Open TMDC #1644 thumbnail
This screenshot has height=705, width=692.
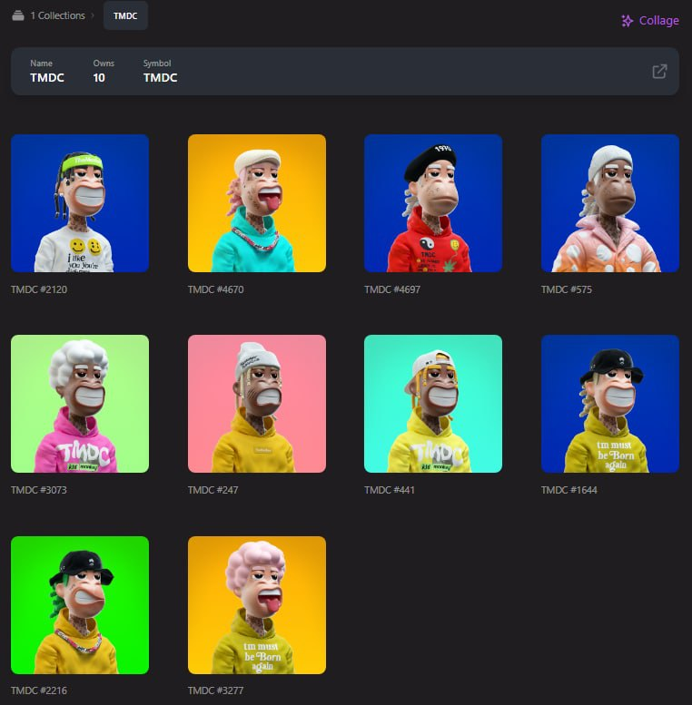610,404
